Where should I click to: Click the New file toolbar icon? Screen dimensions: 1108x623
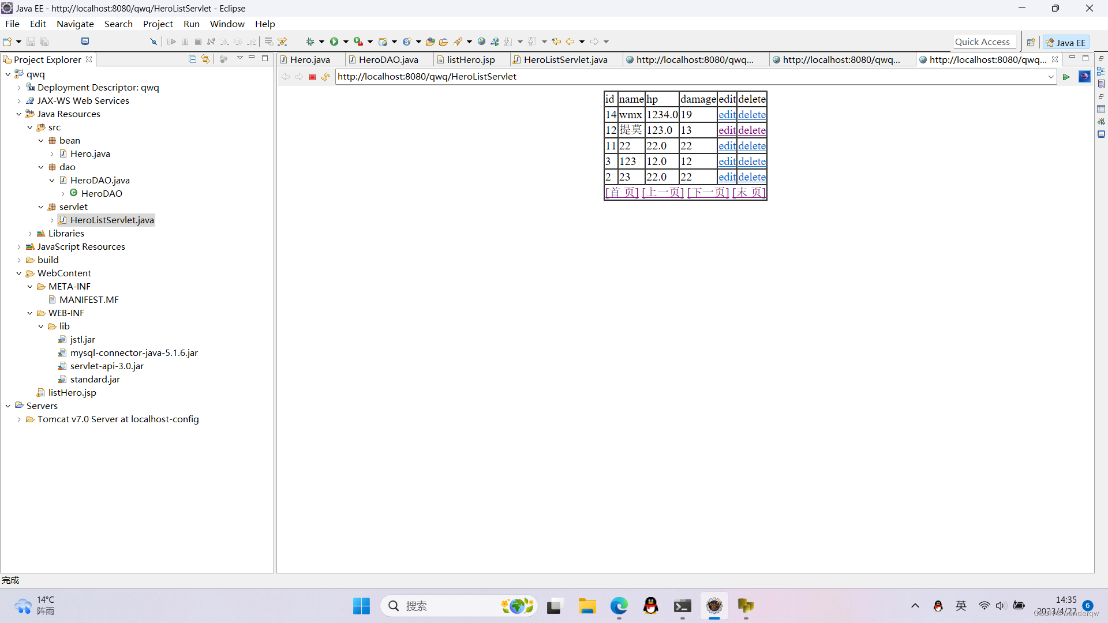8,42
